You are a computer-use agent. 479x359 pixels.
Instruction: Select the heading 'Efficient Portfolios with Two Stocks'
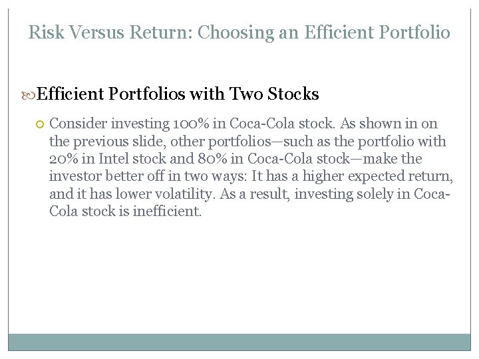click(178, 94)
